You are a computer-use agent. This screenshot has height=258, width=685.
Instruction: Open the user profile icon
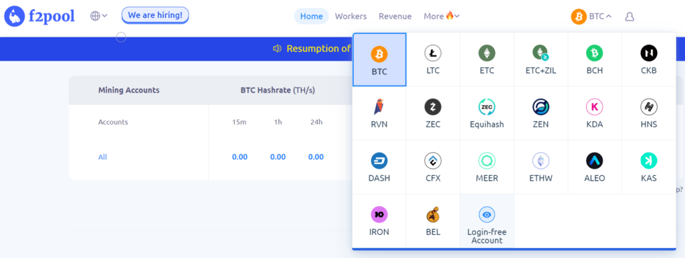click(x=629, y=17)
